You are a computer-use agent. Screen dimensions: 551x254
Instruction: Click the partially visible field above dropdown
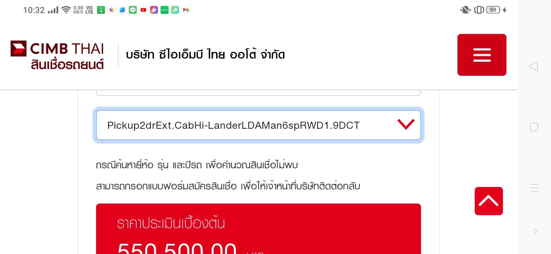[x=259, y=93]
